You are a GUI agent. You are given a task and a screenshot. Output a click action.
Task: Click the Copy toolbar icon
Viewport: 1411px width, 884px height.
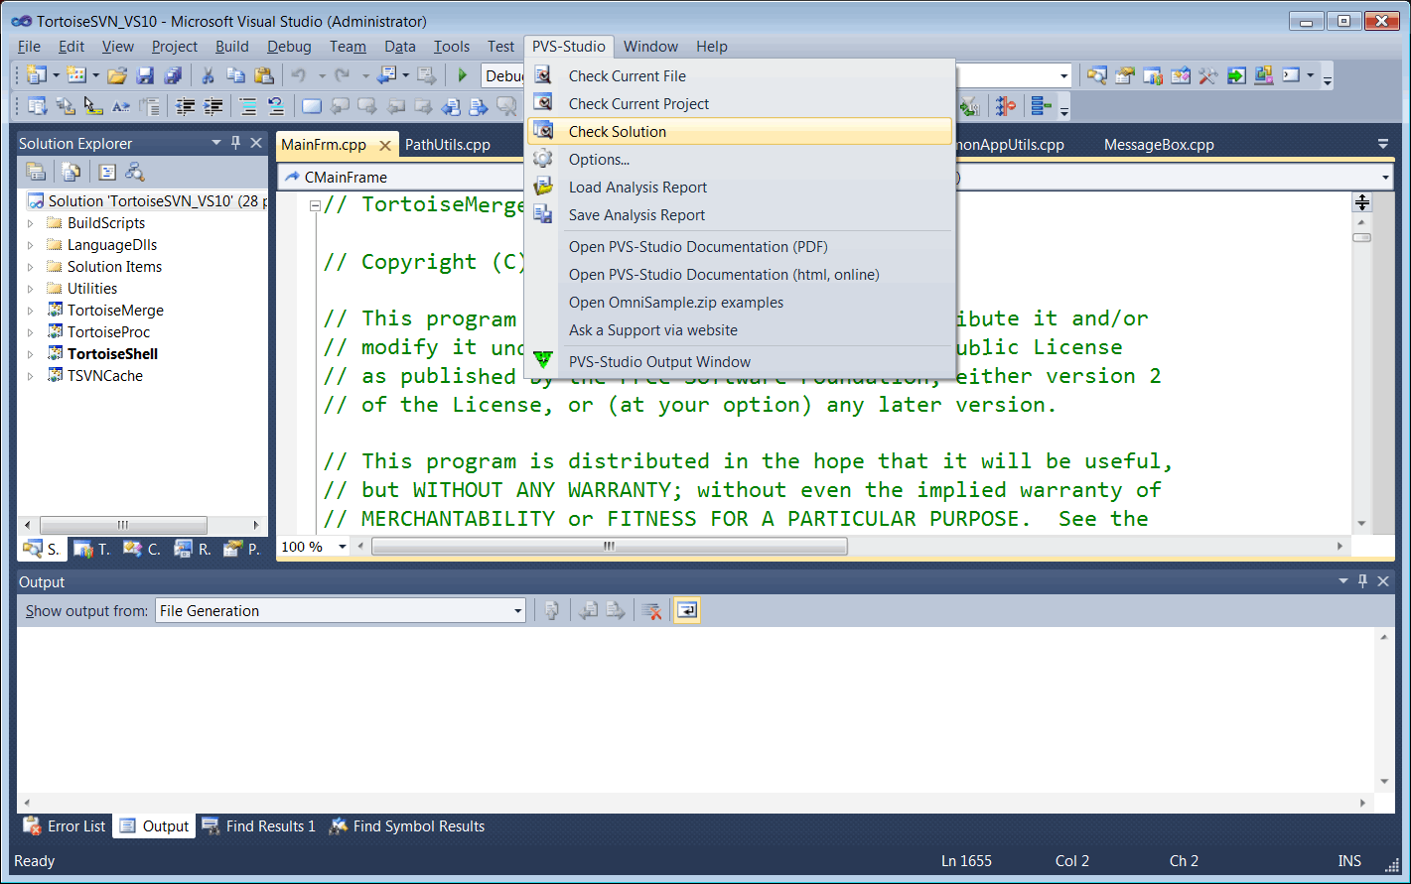click(235, 75)
